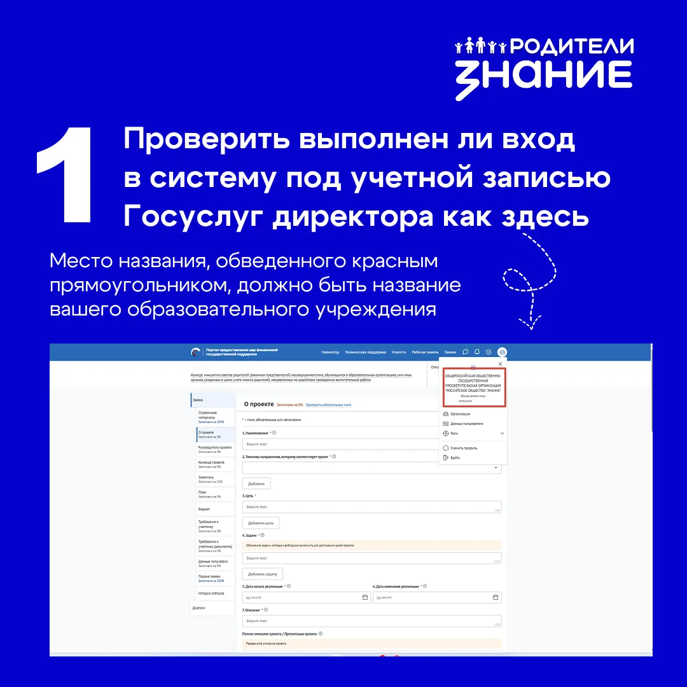Screen dimensions: 687x687
Task: Open Рабочая панель in the top menu
Action: coord(425,352)
